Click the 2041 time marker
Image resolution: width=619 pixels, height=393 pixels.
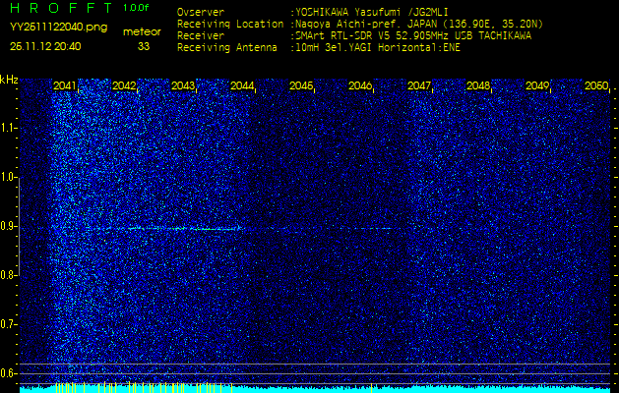click(64, 85)
